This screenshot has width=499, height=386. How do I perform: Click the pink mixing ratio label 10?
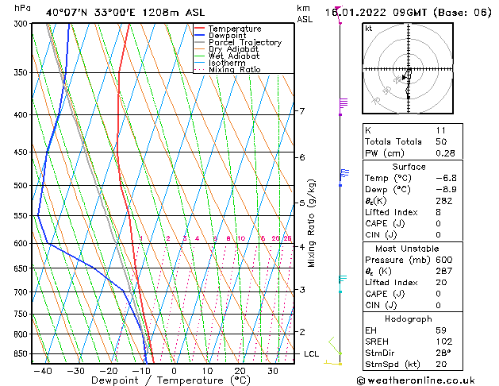[x=241, y=238]
